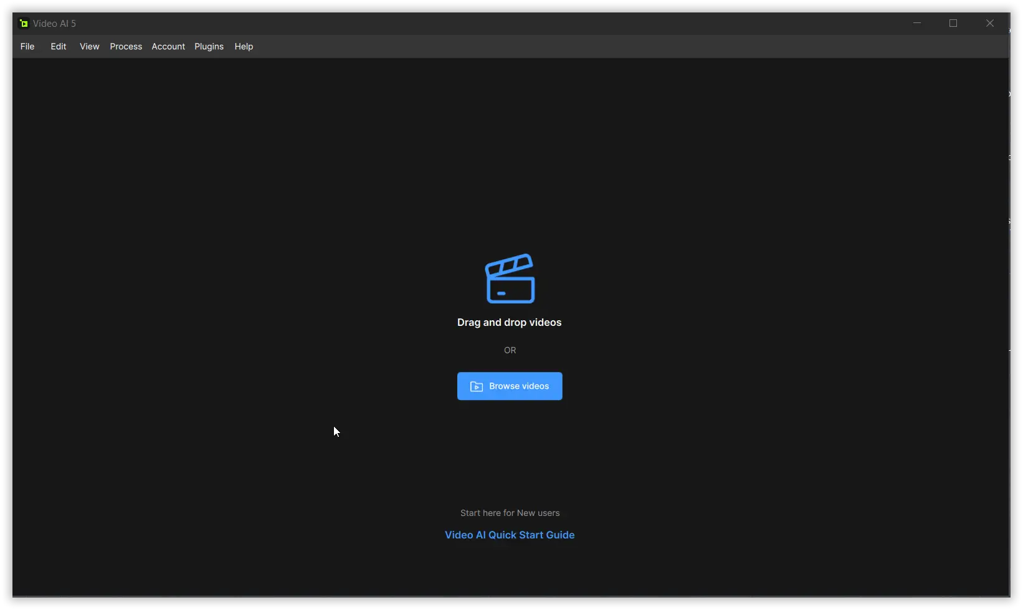Click the Browse videos button

point(510,386)
